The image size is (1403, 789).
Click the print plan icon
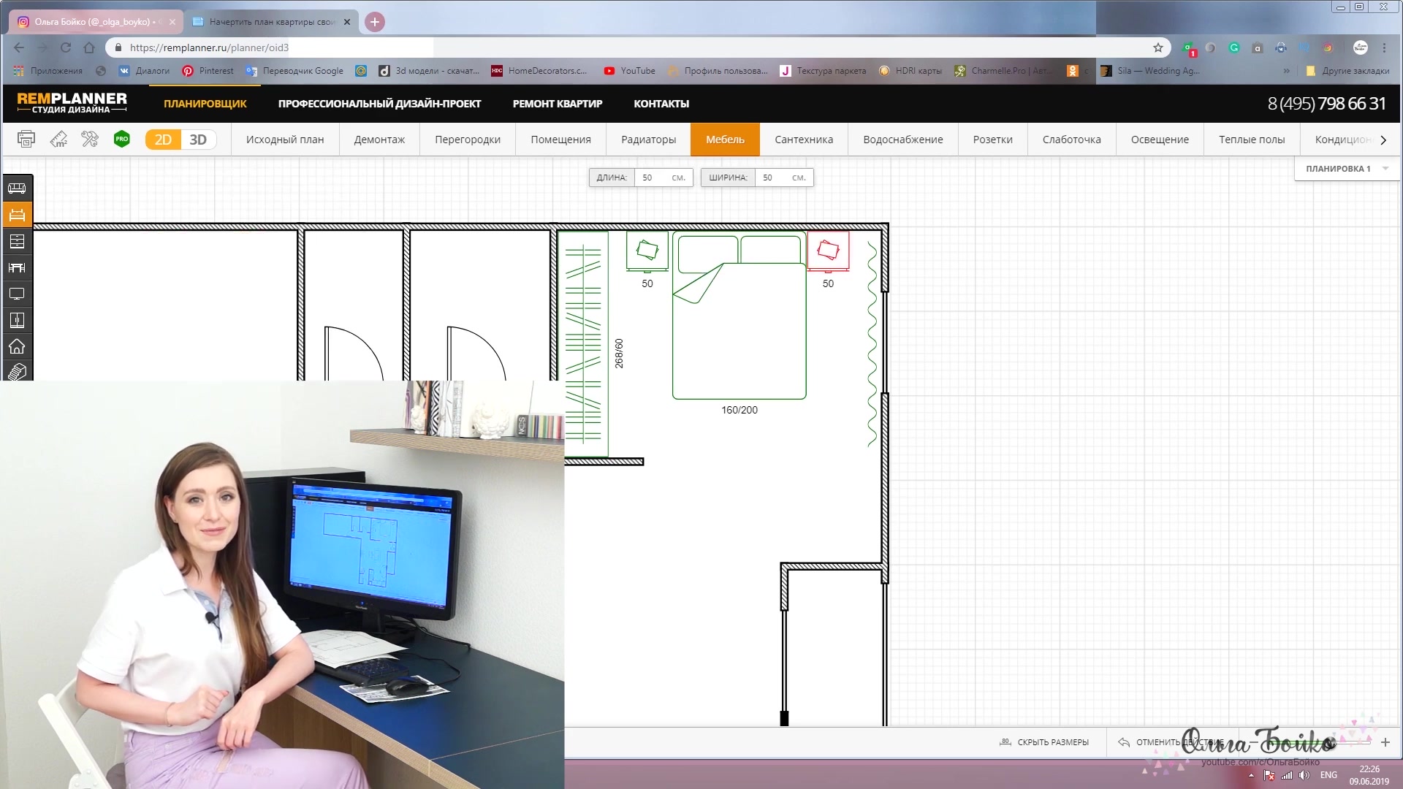[x=26, y=139]
